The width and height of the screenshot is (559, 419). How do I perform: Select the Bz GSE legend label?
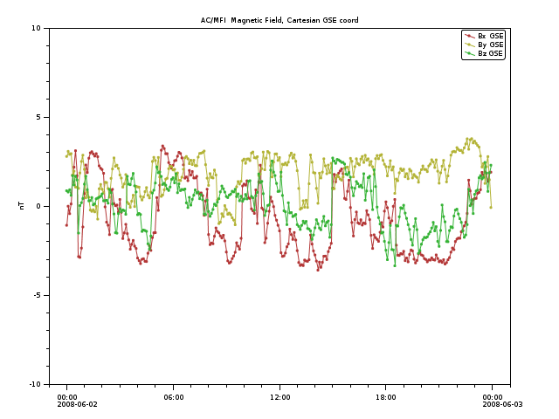(x=491, y=53)
